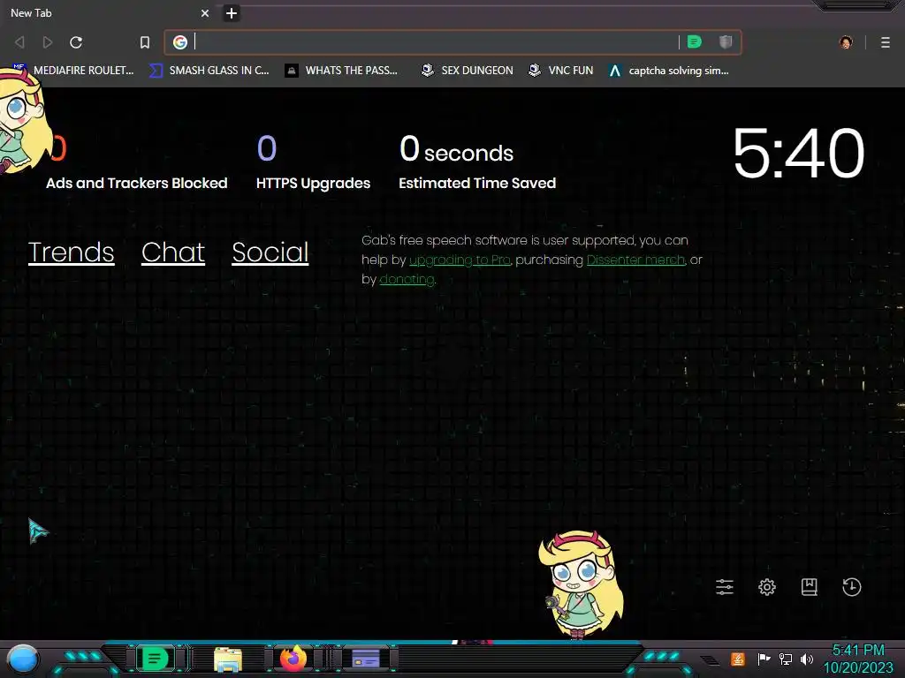Bookmark this page with the bookmark icon
This screenshot has height=678, width=905.
(145, 42)
